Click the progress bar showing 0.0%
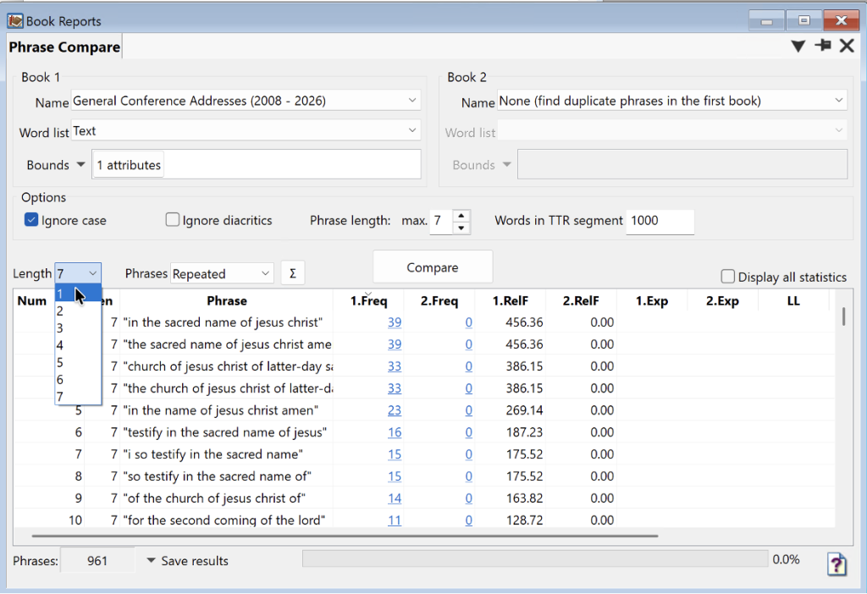The height and width of the screenshot is (594, 867). click(535, 558)
